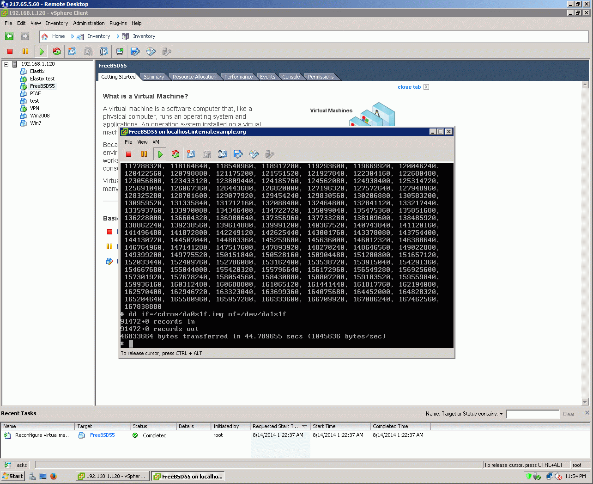This screenshot has height=484, width=593.
Task: Open the Plug-ins menu
Action: [118, 23]
